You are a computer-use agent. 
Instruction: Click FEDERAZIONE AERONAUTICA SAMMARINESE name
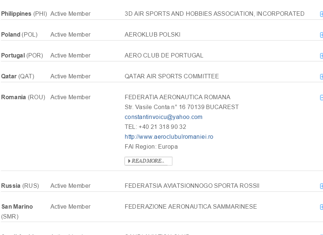pos(191,207)
